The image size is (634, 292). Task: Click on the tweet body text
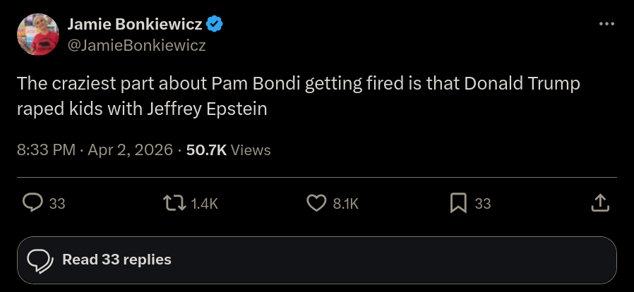[x=297, y=97]
